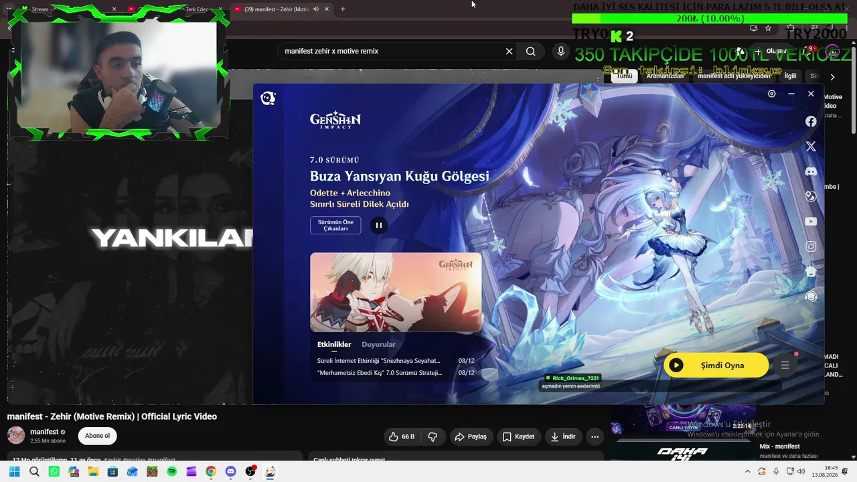Open Spotify from the taskbar
Screen dimensions: 857x482
click(172, 471)
